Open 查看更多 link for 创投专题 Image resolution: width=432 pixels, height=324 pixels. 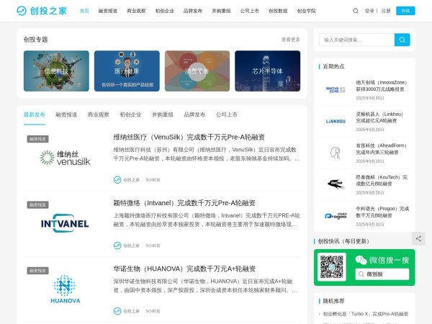point(290,40)
